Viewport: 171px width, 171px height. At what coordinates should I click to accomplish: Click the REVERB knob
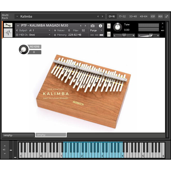coord(24,49)
